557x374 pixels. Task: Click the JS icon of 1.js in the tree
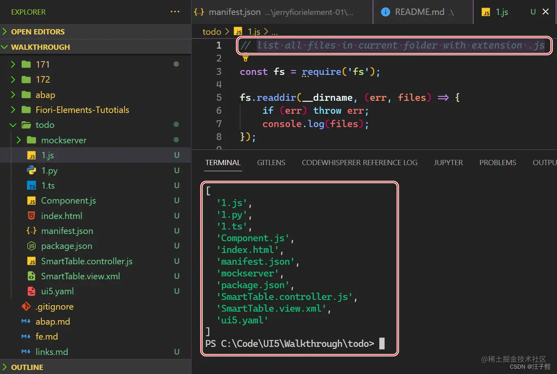(x=32, y=155)
